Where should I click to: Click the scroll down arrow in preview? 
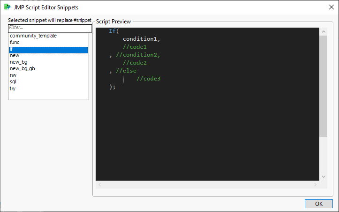(324, 176)
